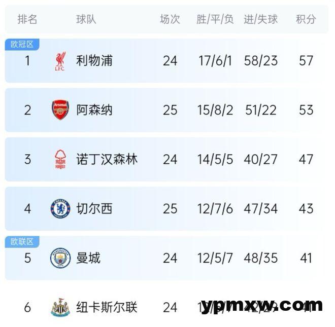This screenshot has height=327, width=335.
Task: Click the 胜/平/负 column header
Action: coord(215,19)
